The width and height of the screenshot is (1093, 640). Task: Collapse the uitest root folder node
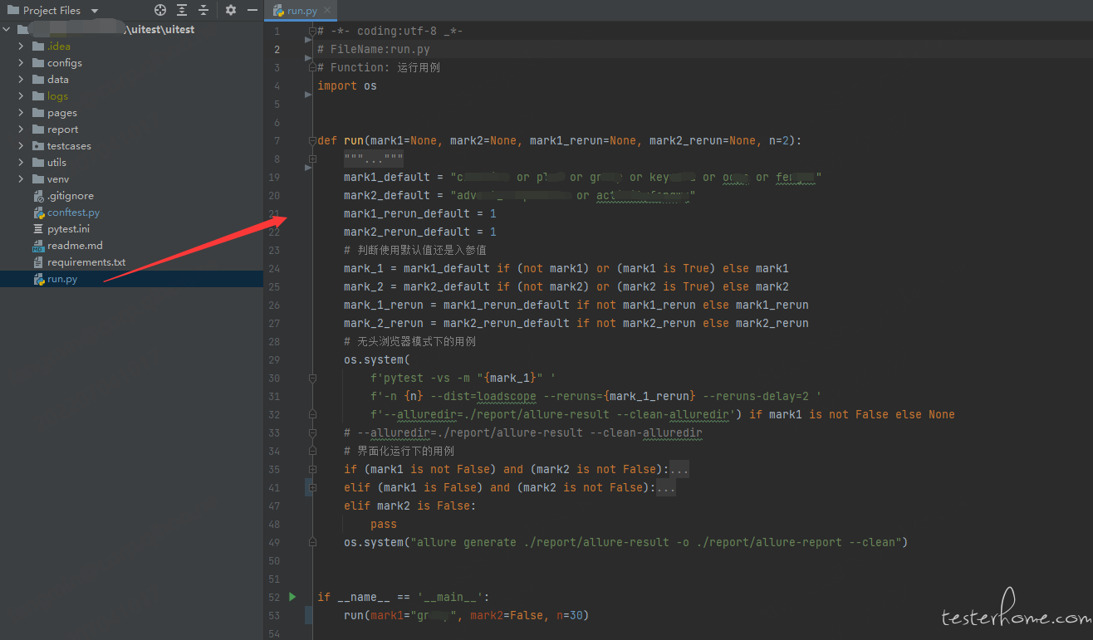[x=7, y=30]
